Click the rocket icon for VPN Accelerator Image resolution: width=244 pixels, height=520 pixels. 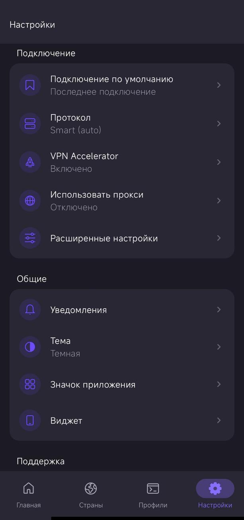click(x=29, y=162)
